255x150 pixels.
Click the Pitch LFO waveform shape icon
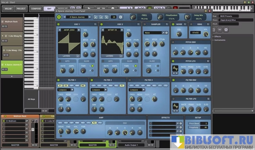pyautogui.click(x=175, y=68)
